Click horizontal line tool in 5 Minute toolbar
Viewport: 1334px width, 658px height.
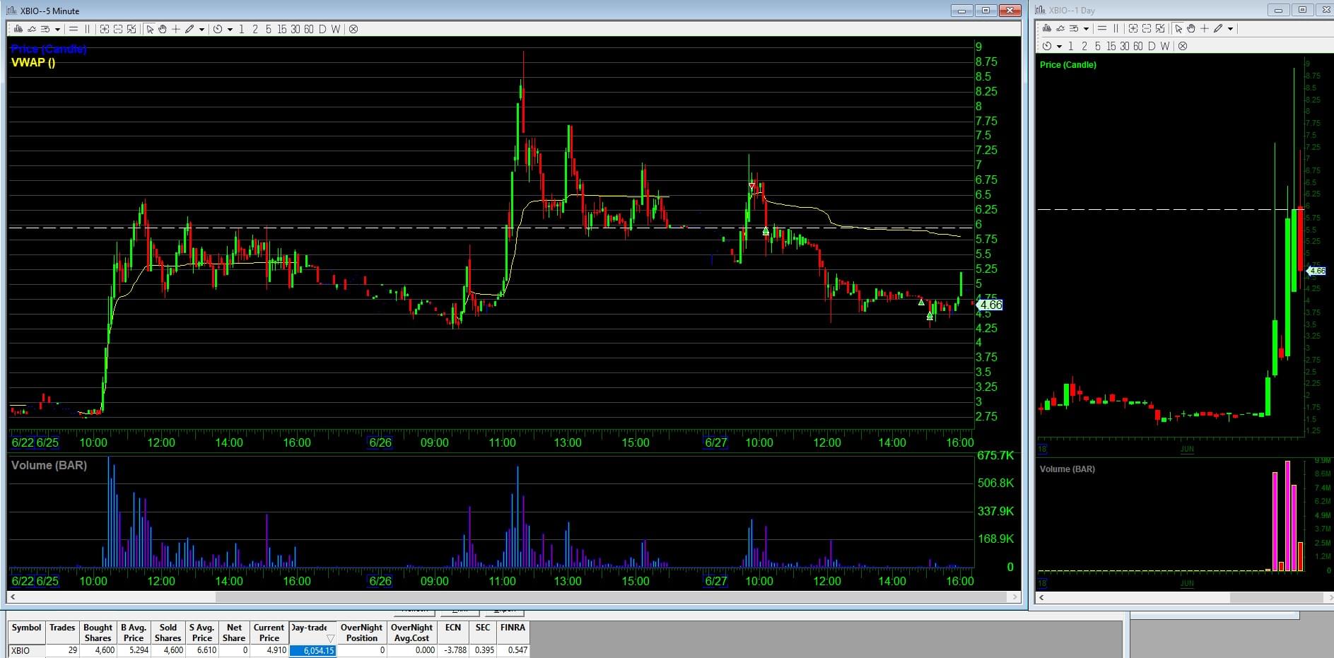click(73, 29)
